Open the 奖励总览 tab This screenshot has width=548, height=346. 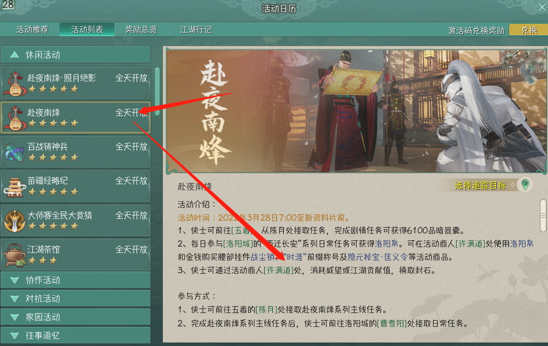(x=141, y=29)
